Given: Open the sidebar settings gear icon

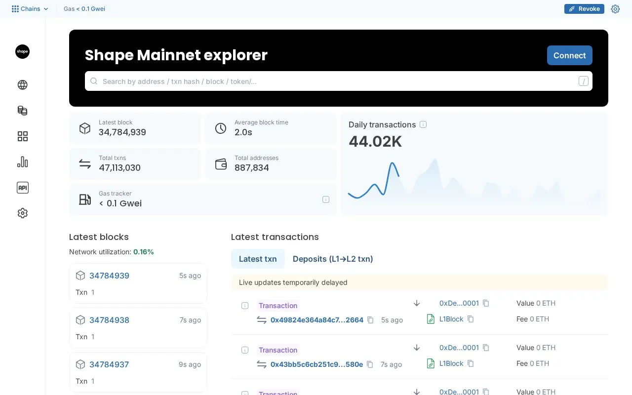Looking at the screenshot, I should click(22, 213).
